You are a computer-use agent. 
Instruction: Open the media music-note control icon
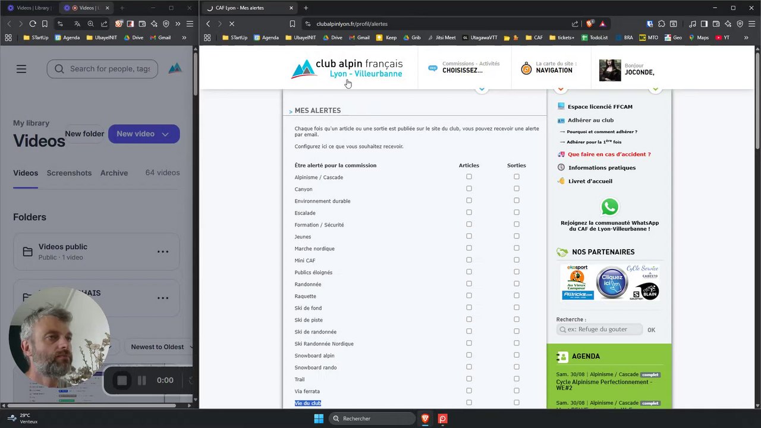[x=693, y=24]
